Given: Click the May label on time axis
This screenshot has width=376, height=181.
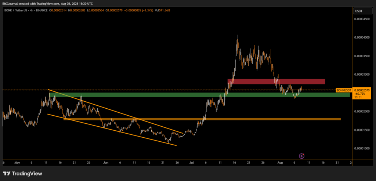Looking at the screenshot, I should coord(18,162).
